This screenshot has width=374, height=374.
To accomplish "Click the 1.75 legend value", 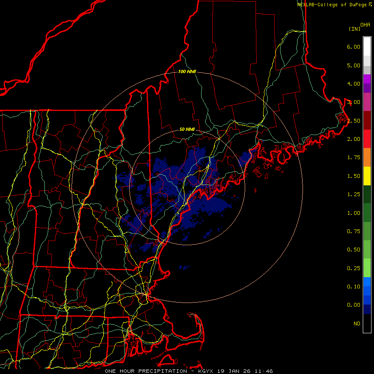I will [x=354, y=157].
